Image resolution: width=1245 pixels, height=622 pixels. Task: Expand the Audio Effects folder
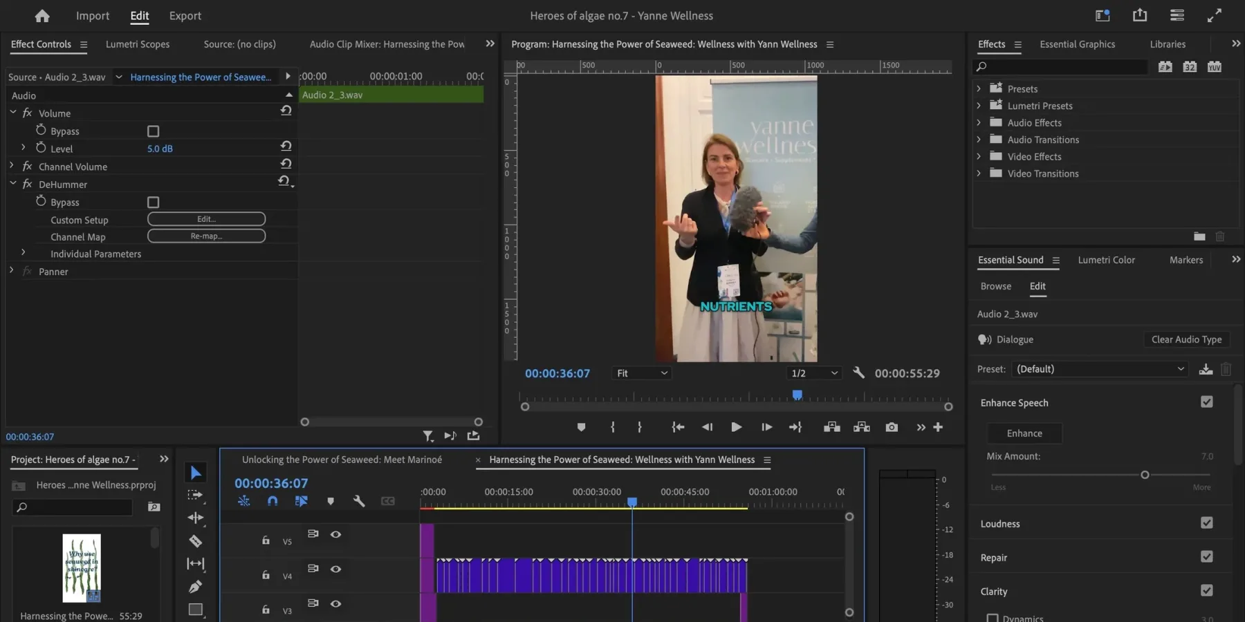[979, 122]
